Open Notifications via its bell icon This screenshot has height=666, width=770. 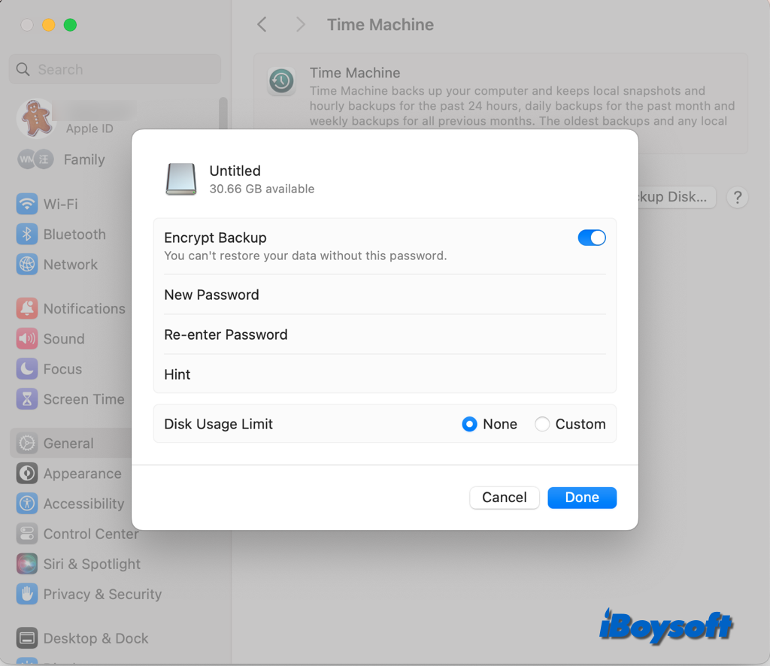tap(27, 309)
